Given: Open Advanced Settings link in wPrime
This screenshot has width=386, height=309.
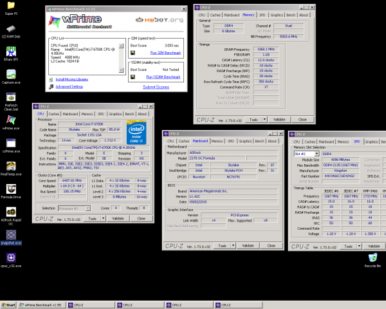Looking at the screenshot, I should (x=69, y=87).
